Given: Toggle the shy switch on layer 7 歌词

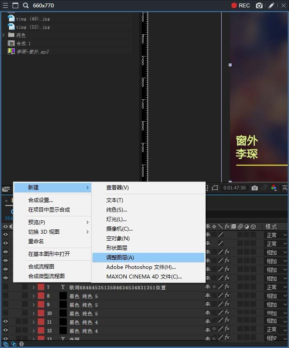Looking at the screenshot, I should [x=208, y=287].
